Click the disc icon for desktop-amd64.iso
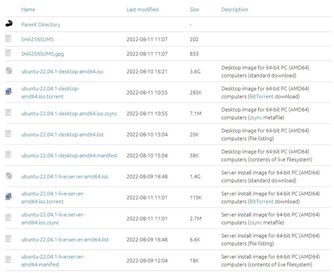 9,70
